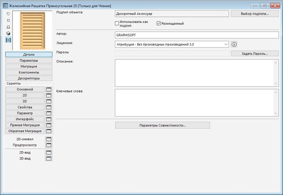Uncheck the Размещаемый checkbox
This screenshot has width=283, height=195.
tap(158, 24)
